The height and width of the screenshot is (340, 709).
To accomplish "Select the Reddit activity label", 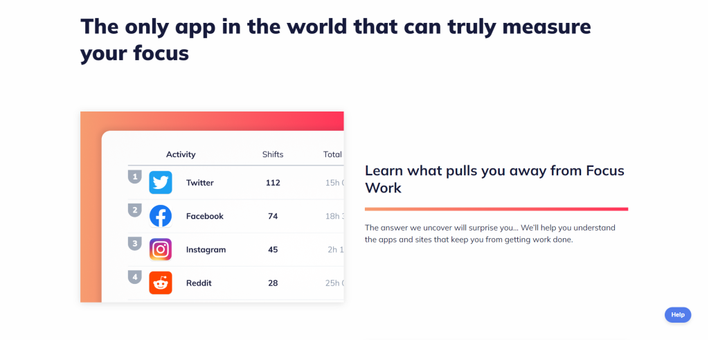I will click(x=199, y=283).
